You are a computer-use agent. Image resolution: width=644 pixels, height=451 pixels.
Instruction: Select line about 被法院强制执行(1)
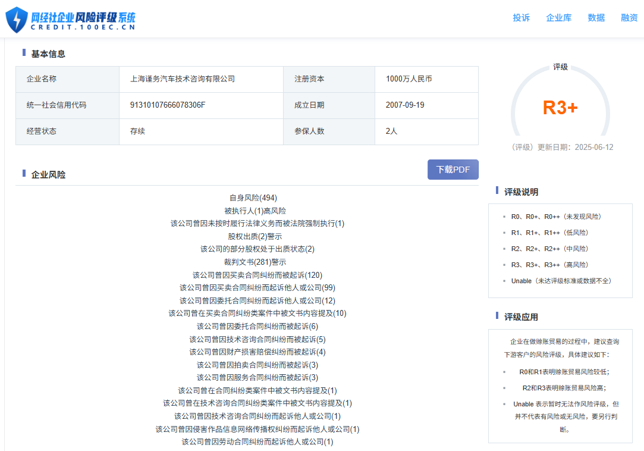pyautogui.click(x=257, y=223)
